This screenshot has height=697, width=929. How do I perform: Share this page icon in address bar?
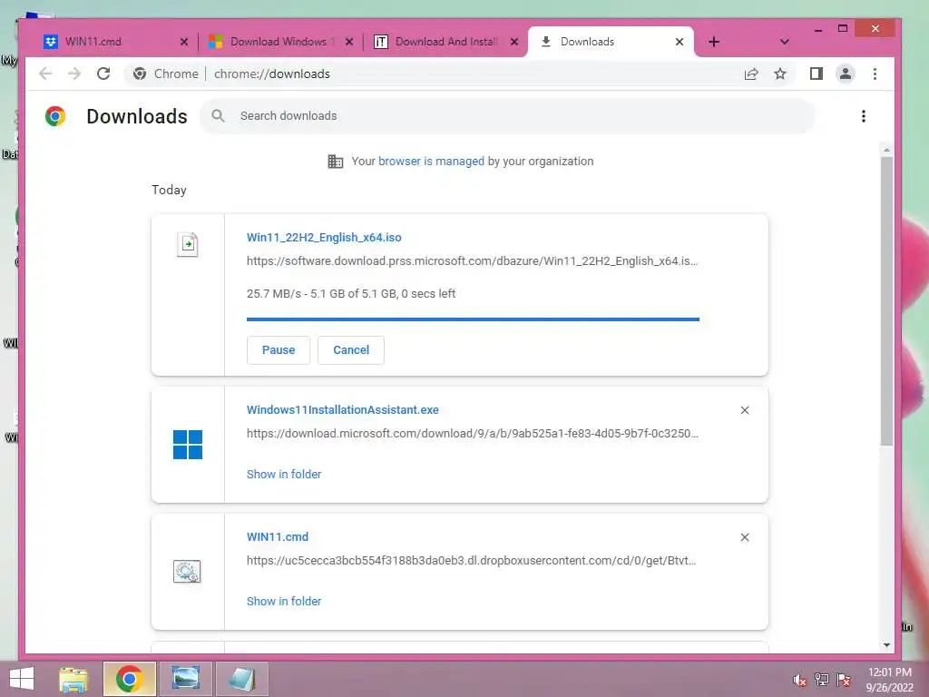point(751,74)
